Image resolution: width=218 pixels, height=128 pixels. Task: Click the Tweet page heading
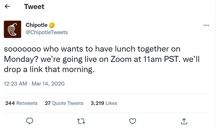(34, 7)
